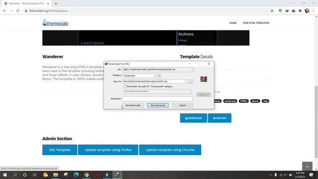Click Update template using Chrome

[170, 150]
